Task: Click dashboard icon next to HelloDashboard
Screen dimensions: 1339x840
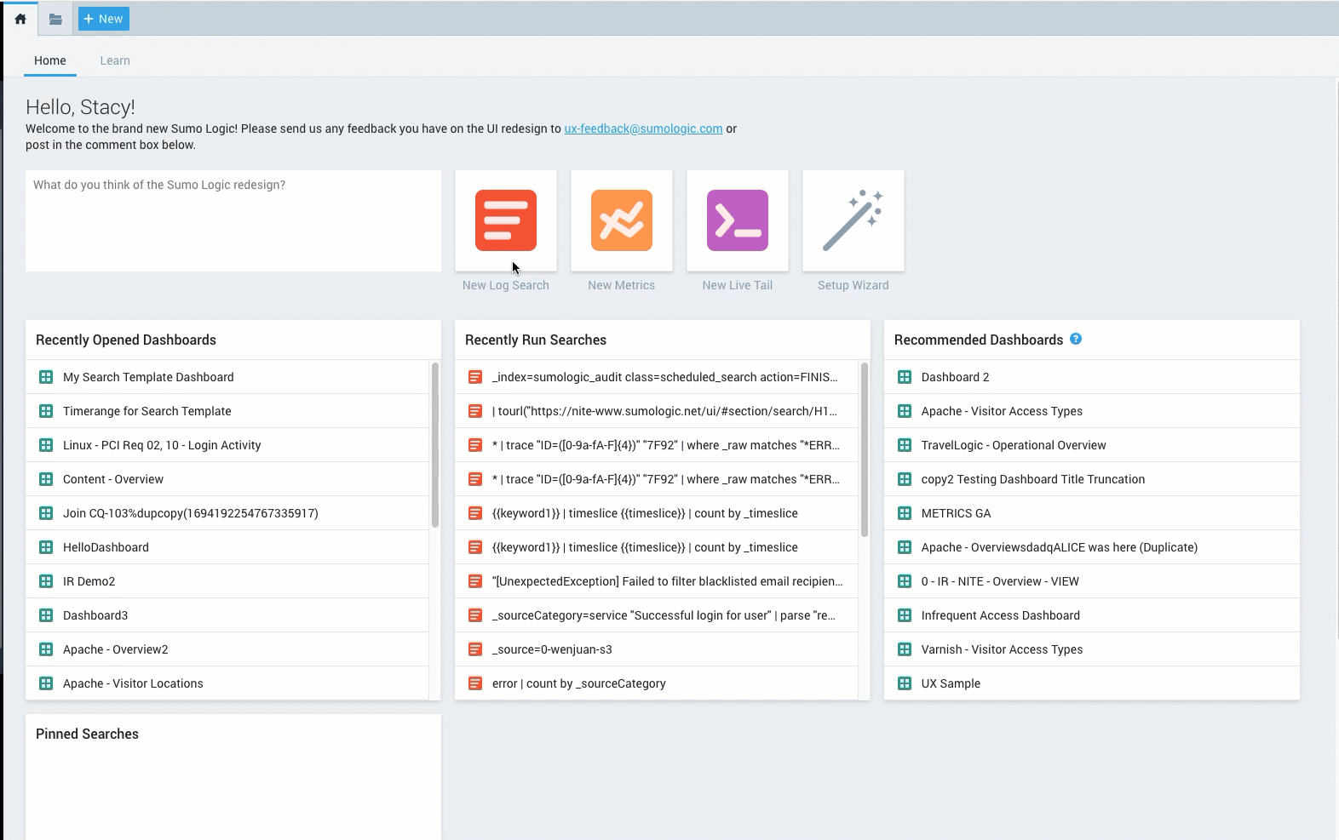Action: (x=46, y=547)
